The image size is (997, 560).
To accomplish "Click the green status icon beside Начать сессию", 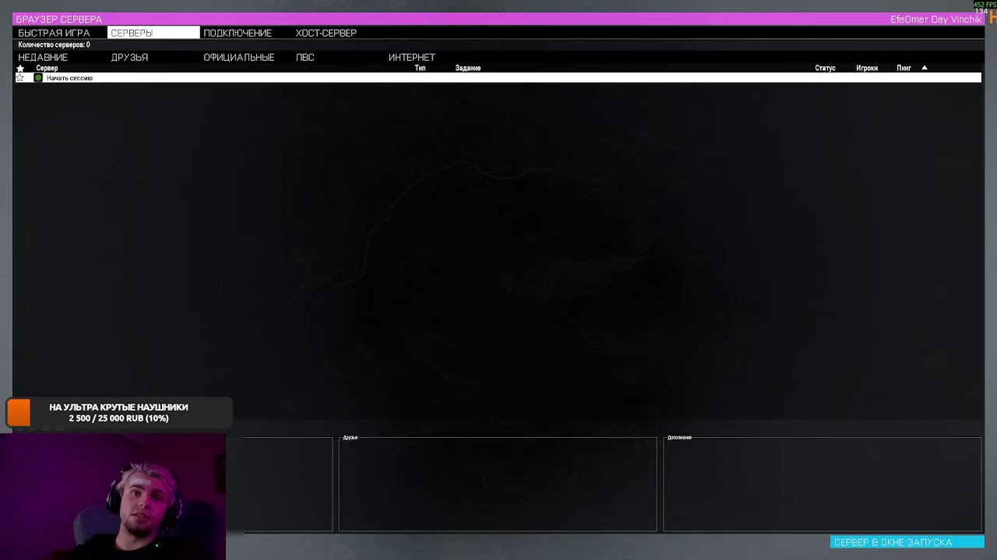I will [38, 78].
